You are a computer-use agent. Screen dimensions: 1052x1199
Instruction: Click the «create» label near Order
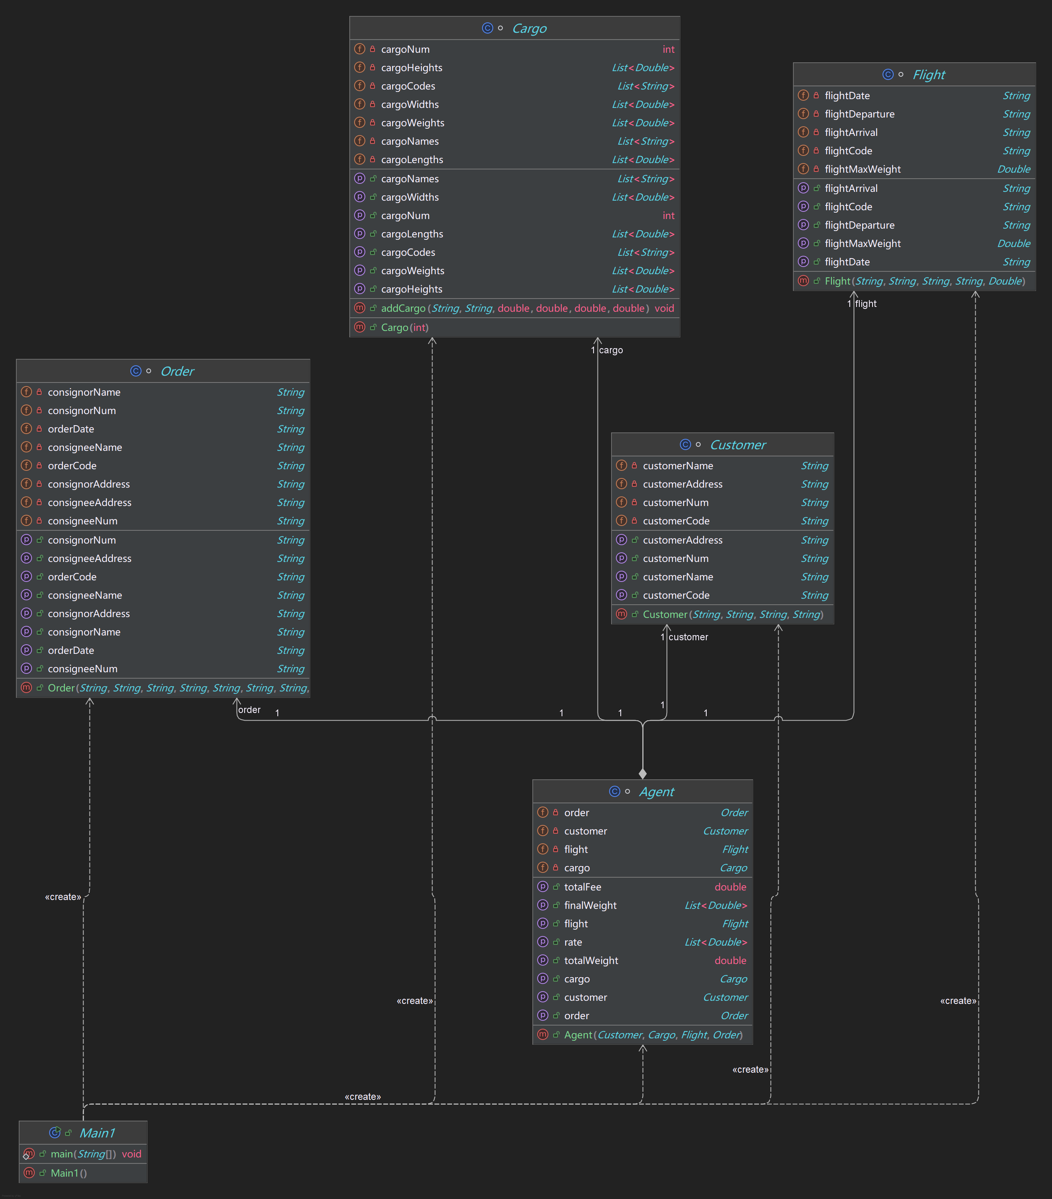pyautogui.click(x=63, y=897)
